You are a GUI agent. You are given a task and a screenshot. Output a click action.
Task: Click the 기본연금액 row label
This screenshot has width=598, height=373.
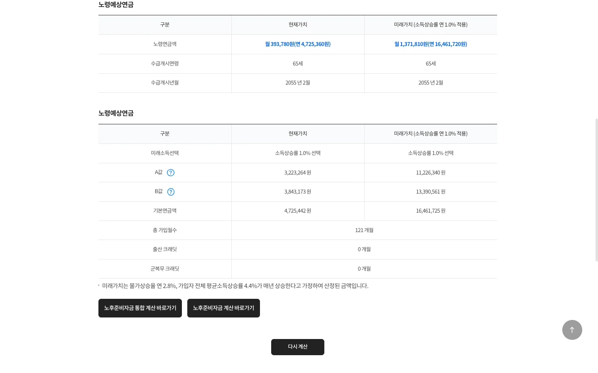point(165,211)
